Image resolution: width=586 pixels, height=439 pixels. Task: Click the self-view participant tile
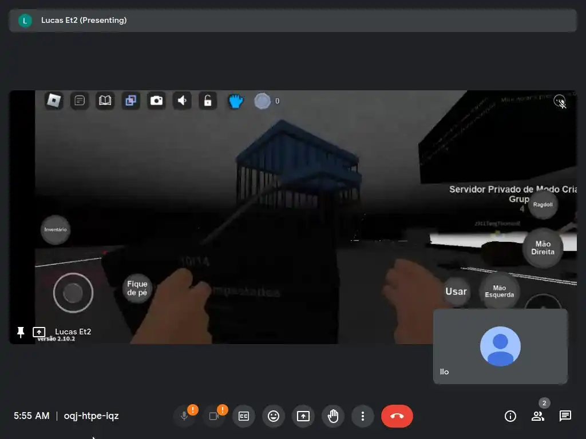point(500,346)
